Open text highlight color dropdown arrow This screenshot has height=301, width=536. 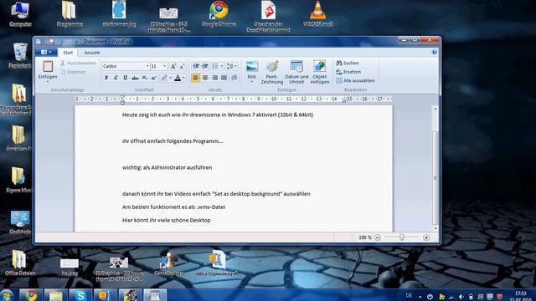point(171,78)
